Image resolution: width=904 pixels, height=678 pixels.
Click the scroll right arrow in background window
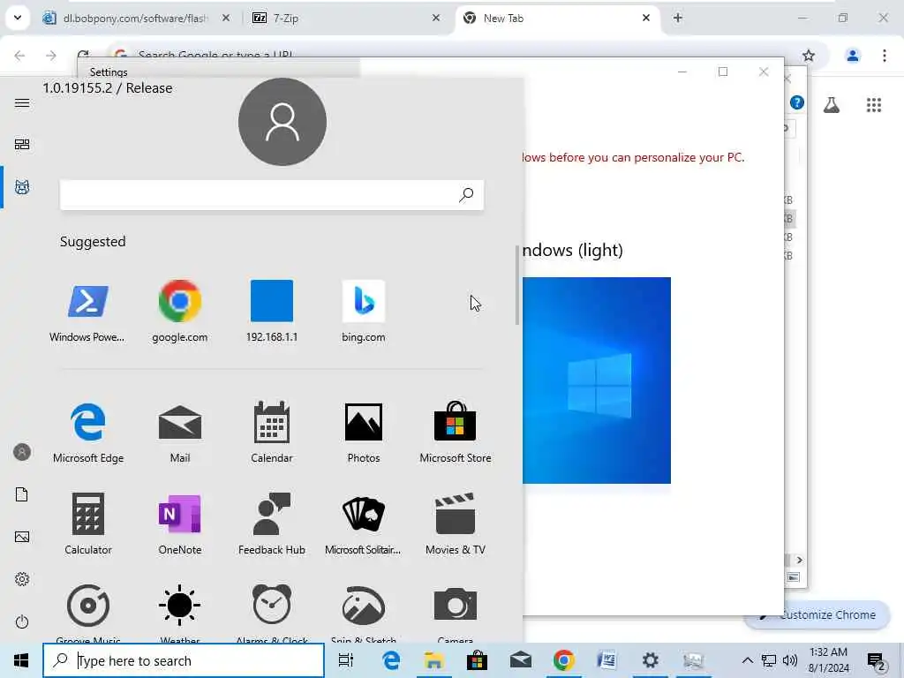coord(799,560)
